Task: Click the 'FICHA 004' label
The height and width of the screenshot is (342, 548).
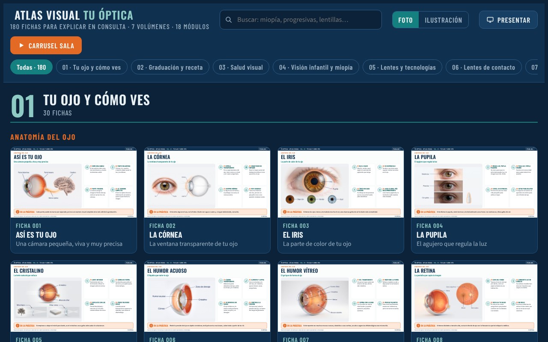Action: click(x=430, y=226)
